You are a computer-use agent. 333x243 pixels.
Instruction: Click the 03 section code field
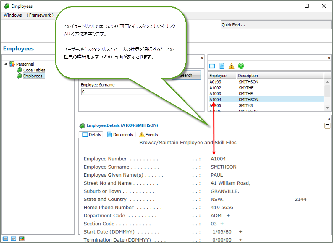[x=214, y=224]
